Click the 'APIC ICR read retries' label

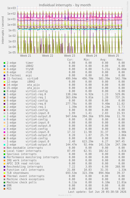coord(23,164)
